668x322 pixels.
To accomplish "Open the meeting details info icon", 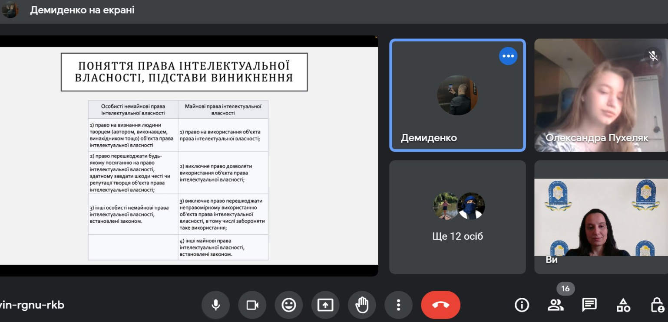I will [x=522, y=305].
